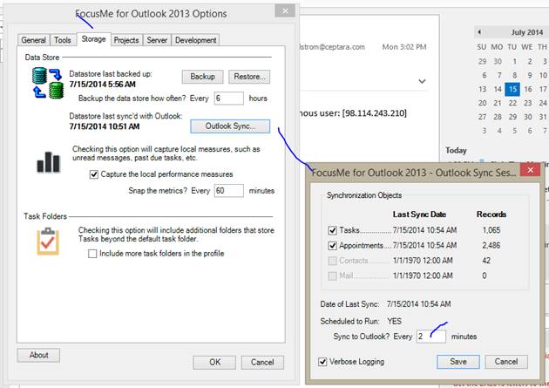549x388 pixels.
Task: Confirm options with the OK button
Action: pyautogui.click(x=214, y=362)
